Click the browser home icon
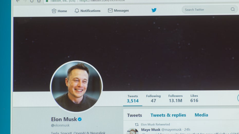239x134 pixels. (x=39, y=1)
